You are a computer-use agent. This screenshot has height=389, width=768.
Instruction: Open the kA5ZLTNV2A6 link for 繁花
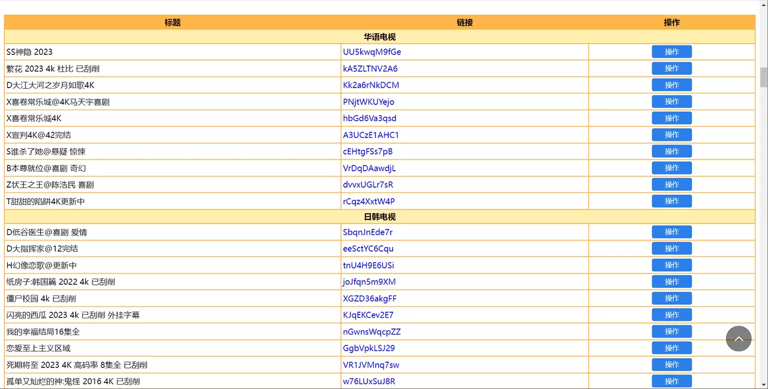pos(370,68)
